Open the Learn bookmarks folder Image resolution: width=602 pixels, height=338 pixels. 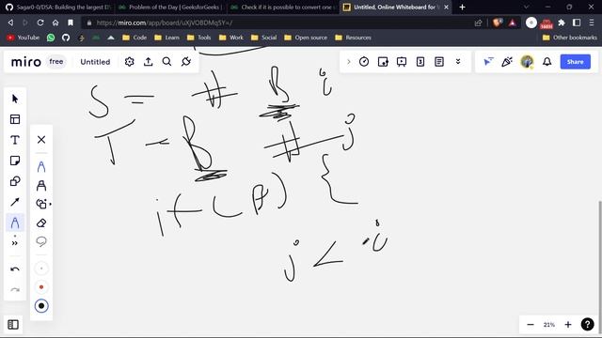click(167, 38)
